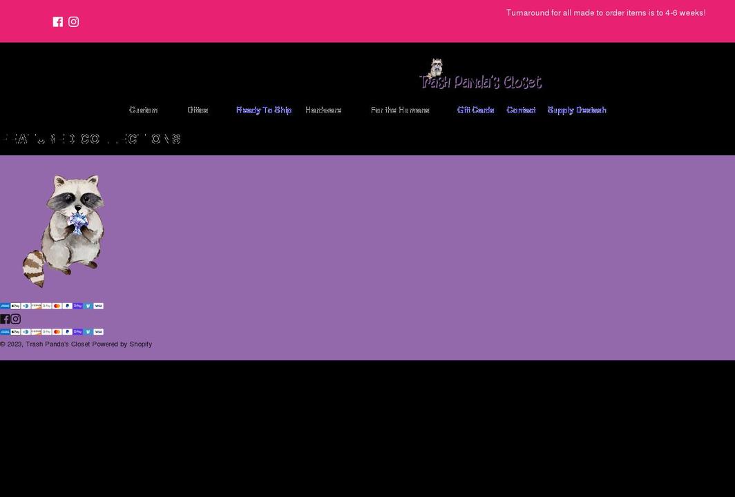Click the Shop Pay icon just above the copyright line
The width and height of the screenshot is (735, 497).
pyautogui.click(x=78, y=331)
